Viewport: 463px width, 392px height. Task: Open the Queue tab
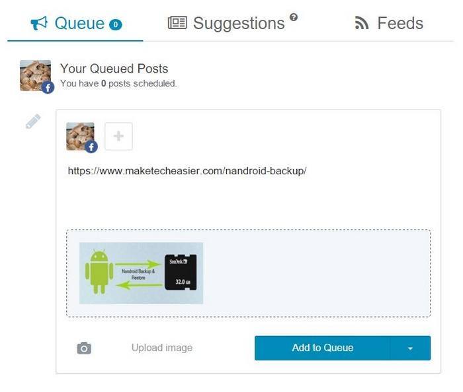coord(78,24)
